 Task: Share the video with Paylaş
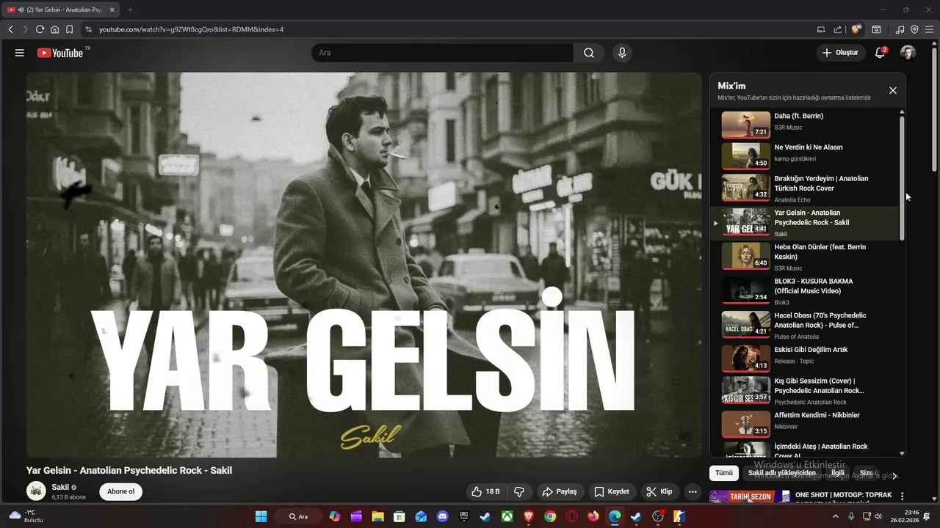point(559,491)
